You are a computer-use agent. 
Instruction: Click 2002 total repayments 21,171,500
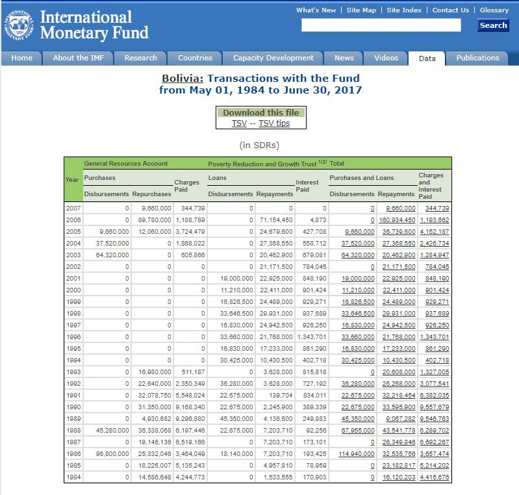tap(399, 267)
